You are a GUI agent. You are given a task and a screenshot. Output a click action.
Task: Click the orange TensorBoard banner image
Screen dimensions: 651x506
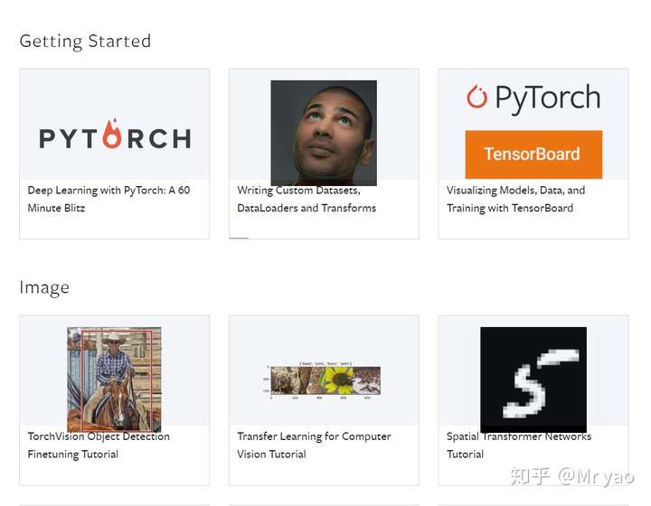pyautogui.click(x=533, y=155)
